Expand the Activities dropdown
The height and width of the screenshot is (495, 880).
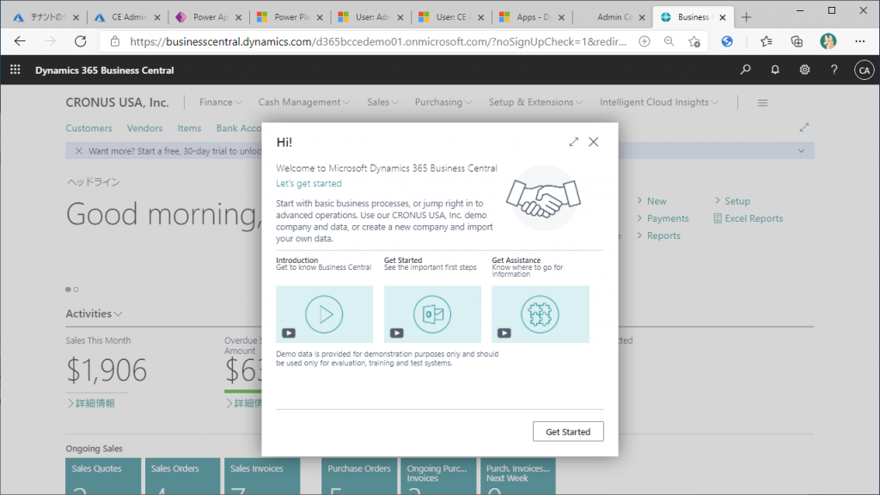(x=94, y=314)
